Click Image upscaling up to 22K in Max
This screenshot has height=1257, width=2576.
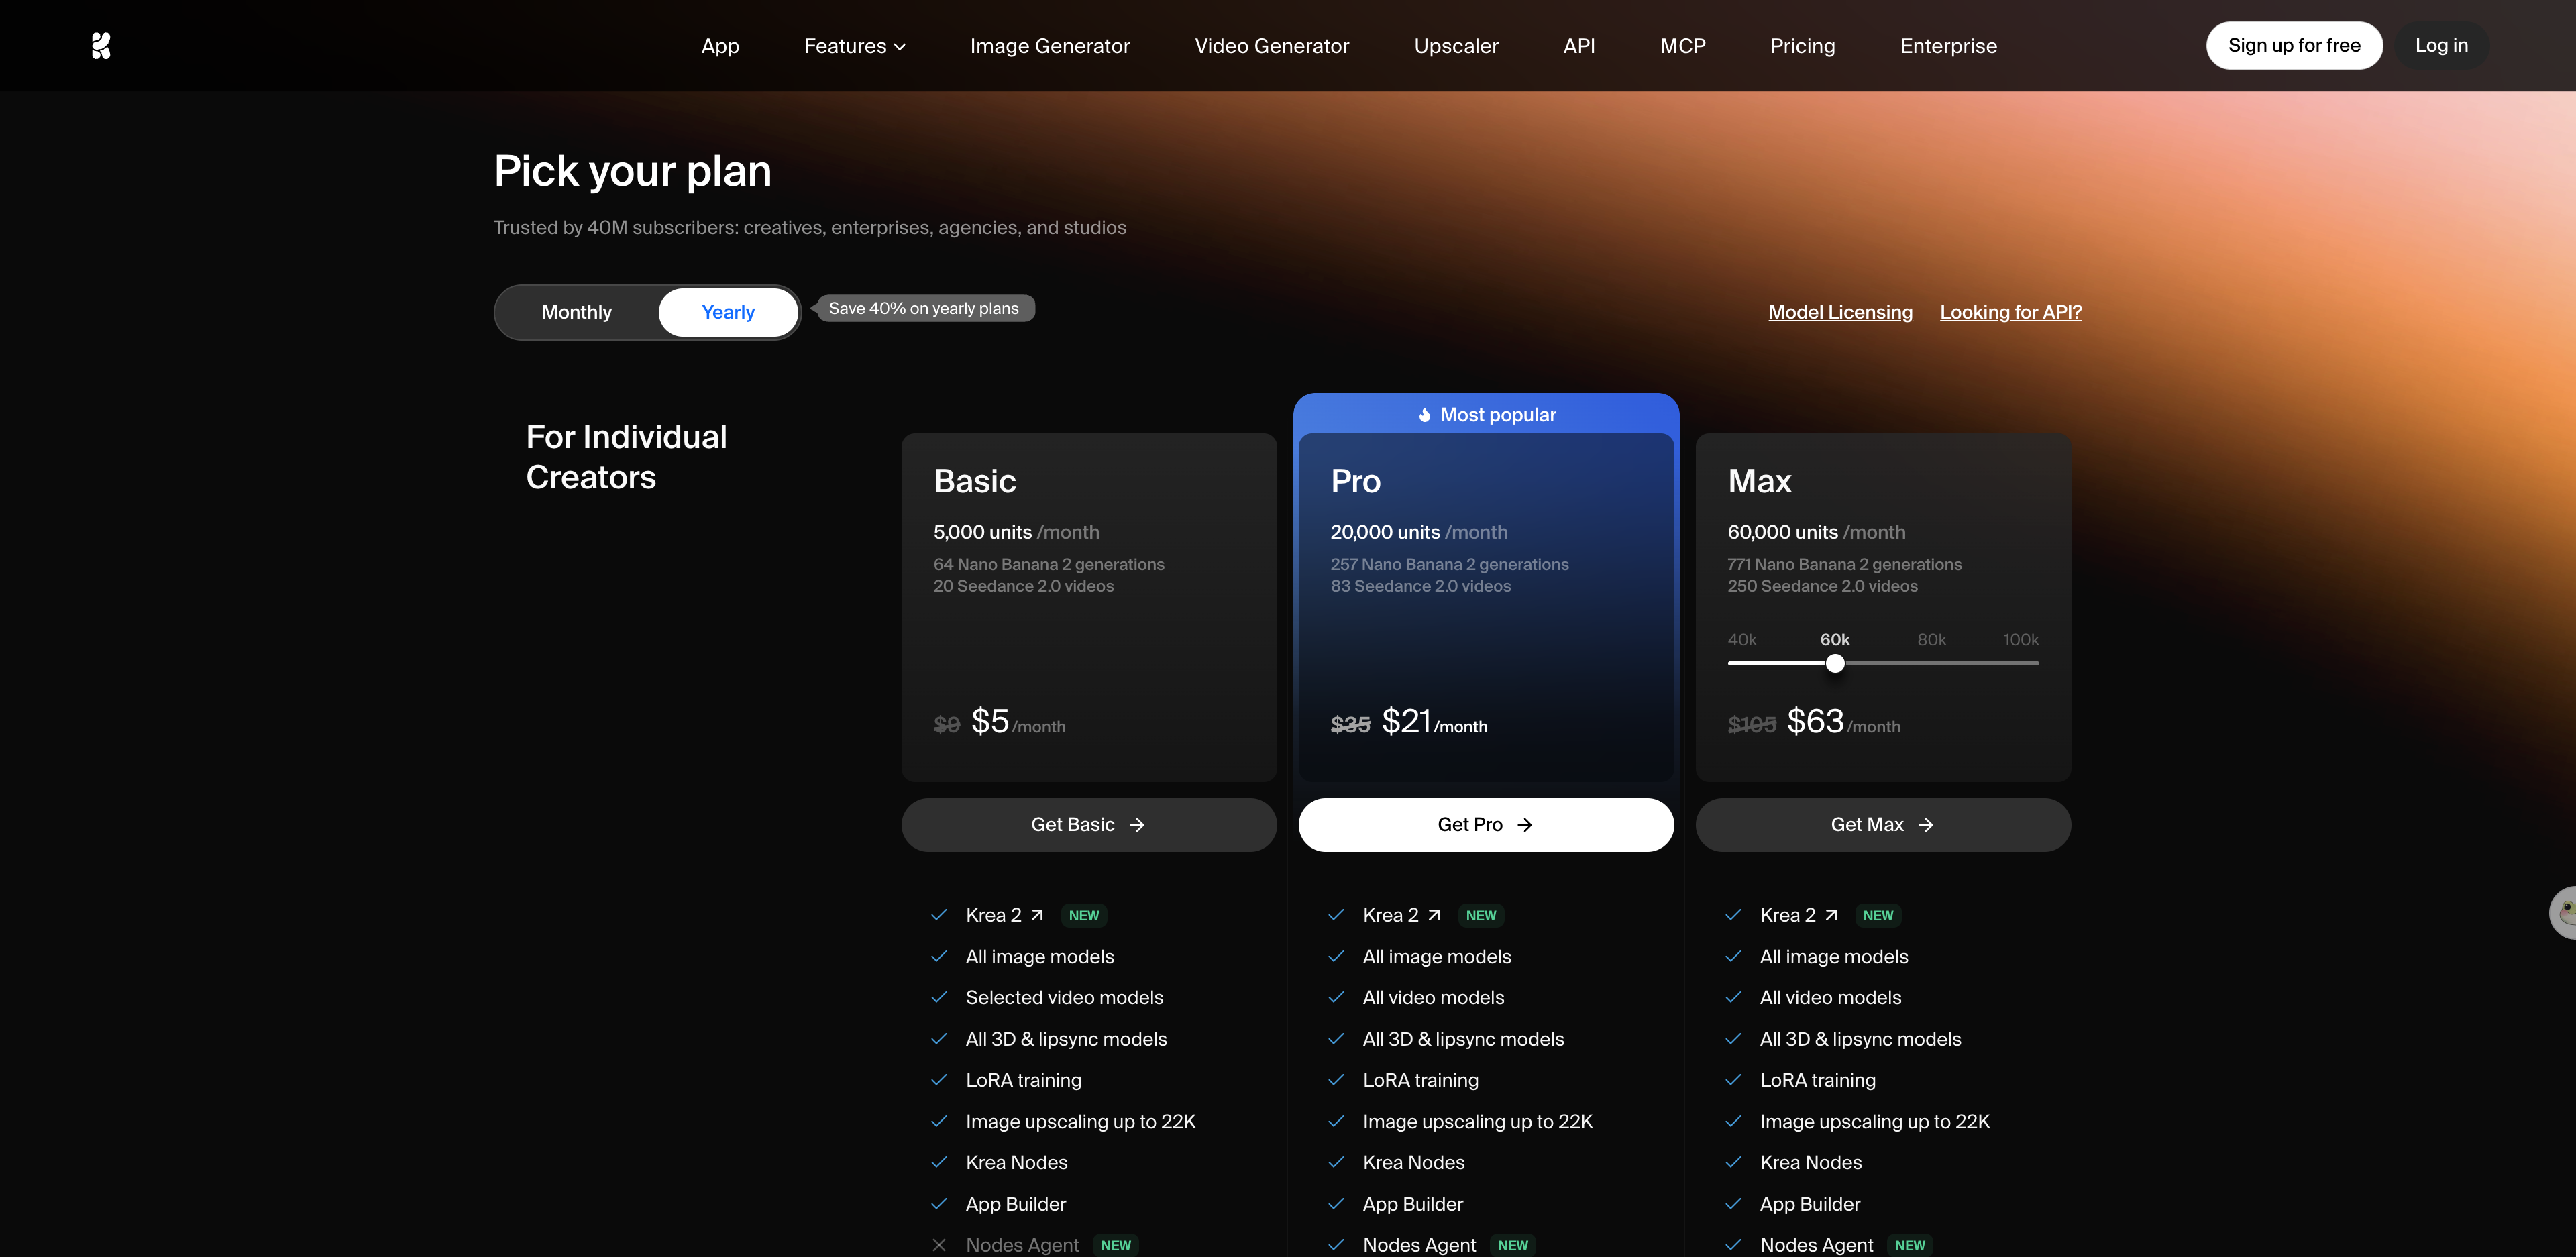pos(1875,1122)
